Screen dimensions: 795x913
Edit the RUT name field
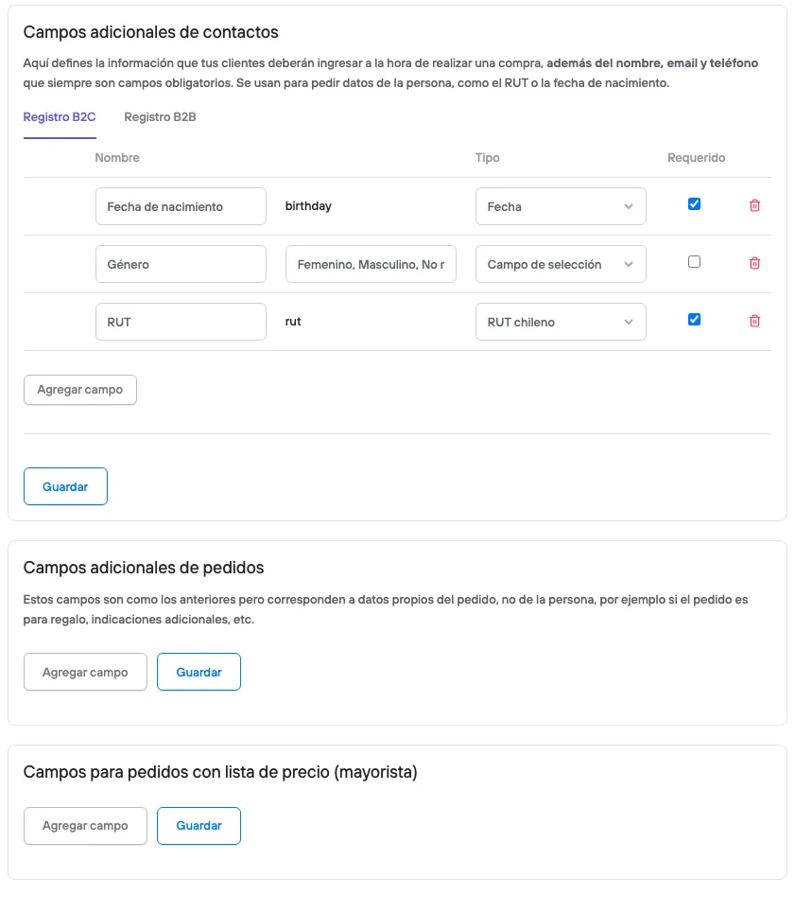click(181, 322)
